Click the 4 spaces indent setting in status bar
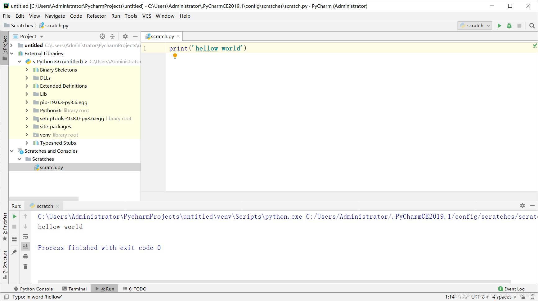Screen dimensions: 538x301 [x=504, y=297]
